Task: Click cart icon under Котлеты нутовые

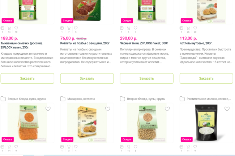Action: point(188,28)
